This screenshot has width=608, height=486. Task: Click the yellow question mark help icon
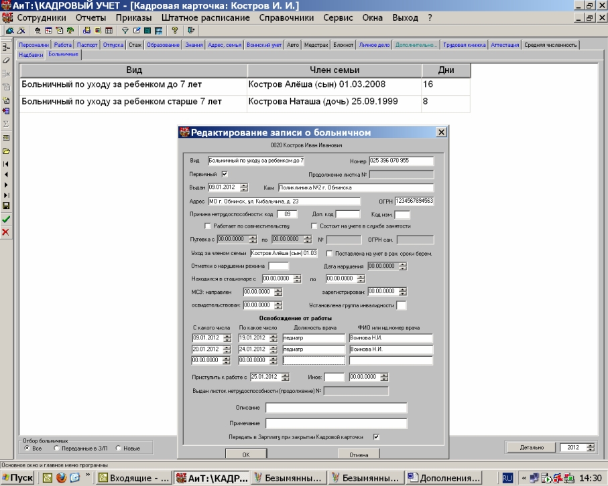coord(175,31)
